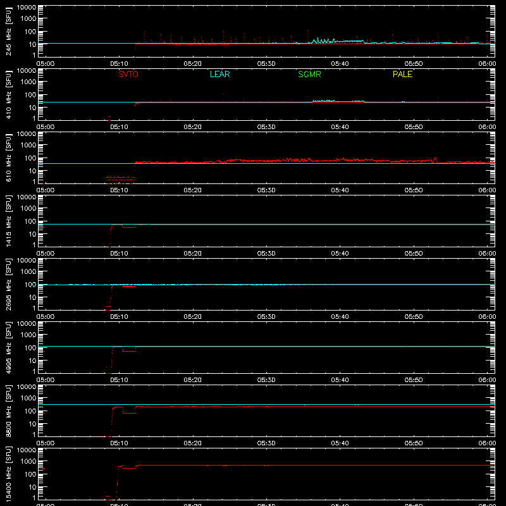Click the yellow PALE station label
The image size is (506, 506).
pyautogui.click(x=402, y=74)
